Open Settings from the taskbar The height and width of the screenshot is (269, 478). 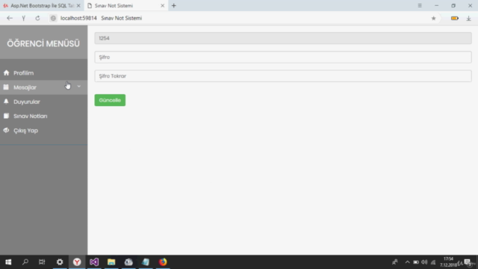60,262
